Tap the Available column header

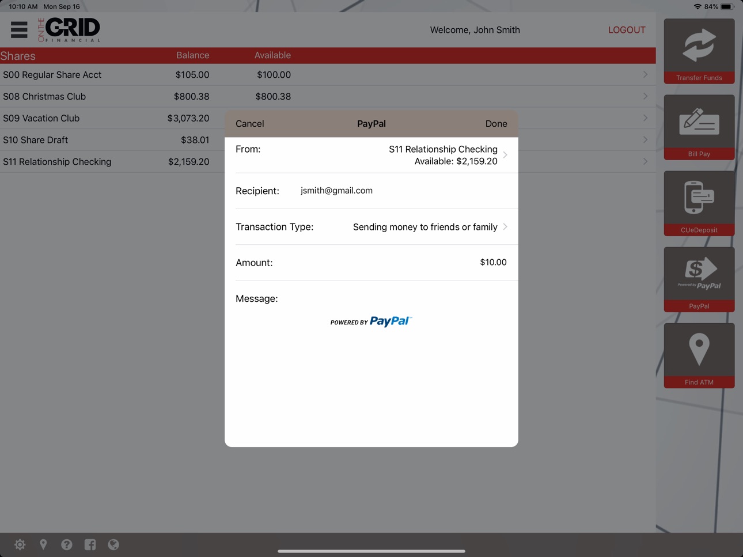[x=272, y=55]
